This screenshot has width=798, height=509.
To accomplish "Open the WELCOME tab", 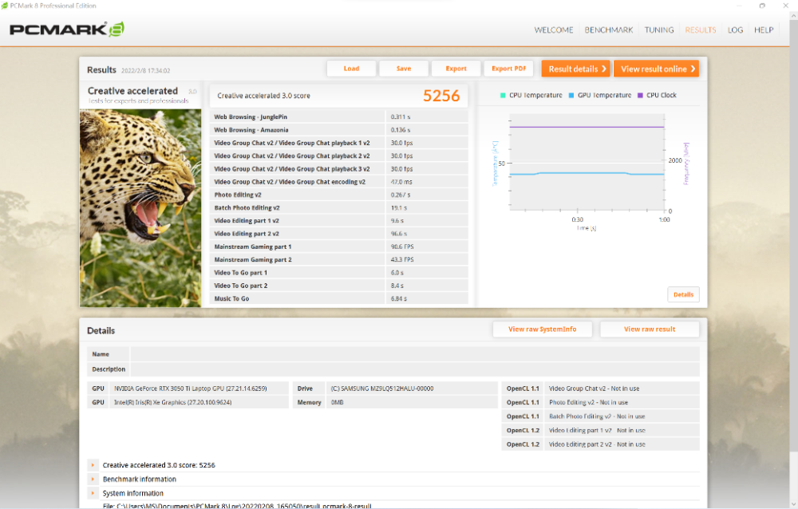I will click(x=554, y=30).
